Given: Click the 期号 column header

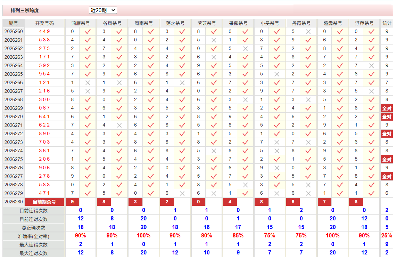Looking at the screenshot, I should 14,23.
